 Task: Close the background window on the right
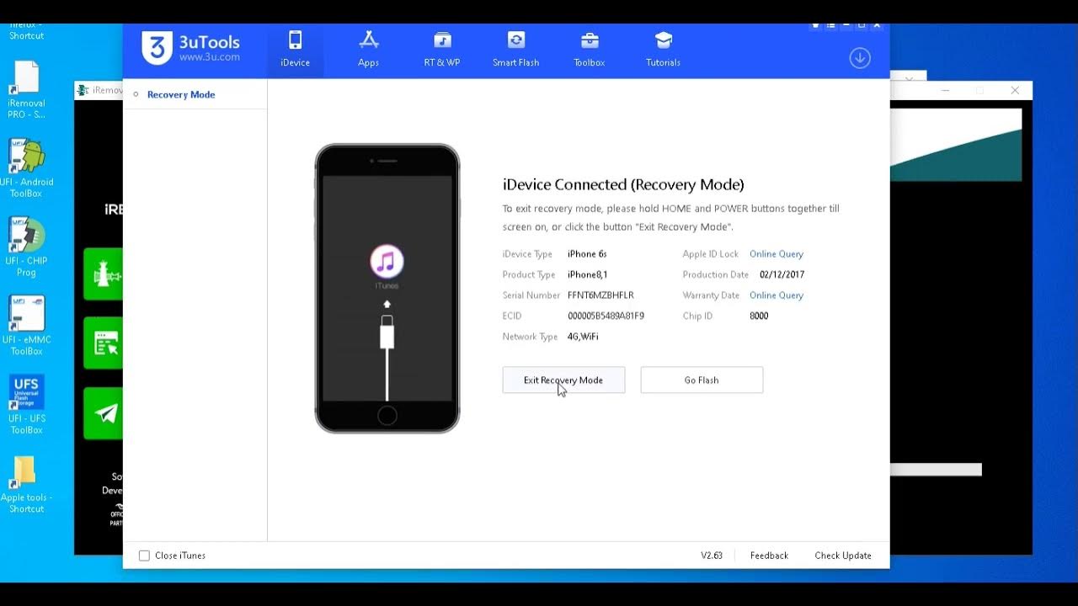pyautogui.click(x=1015, y=90)
